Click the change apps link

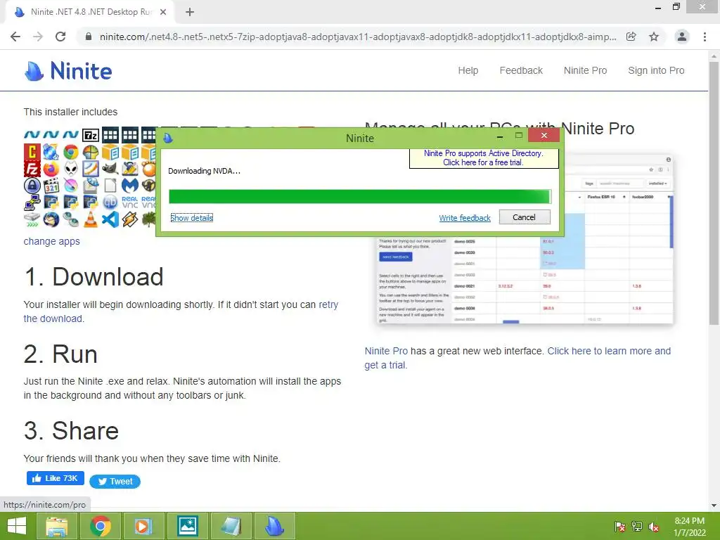tap(52, 241)
